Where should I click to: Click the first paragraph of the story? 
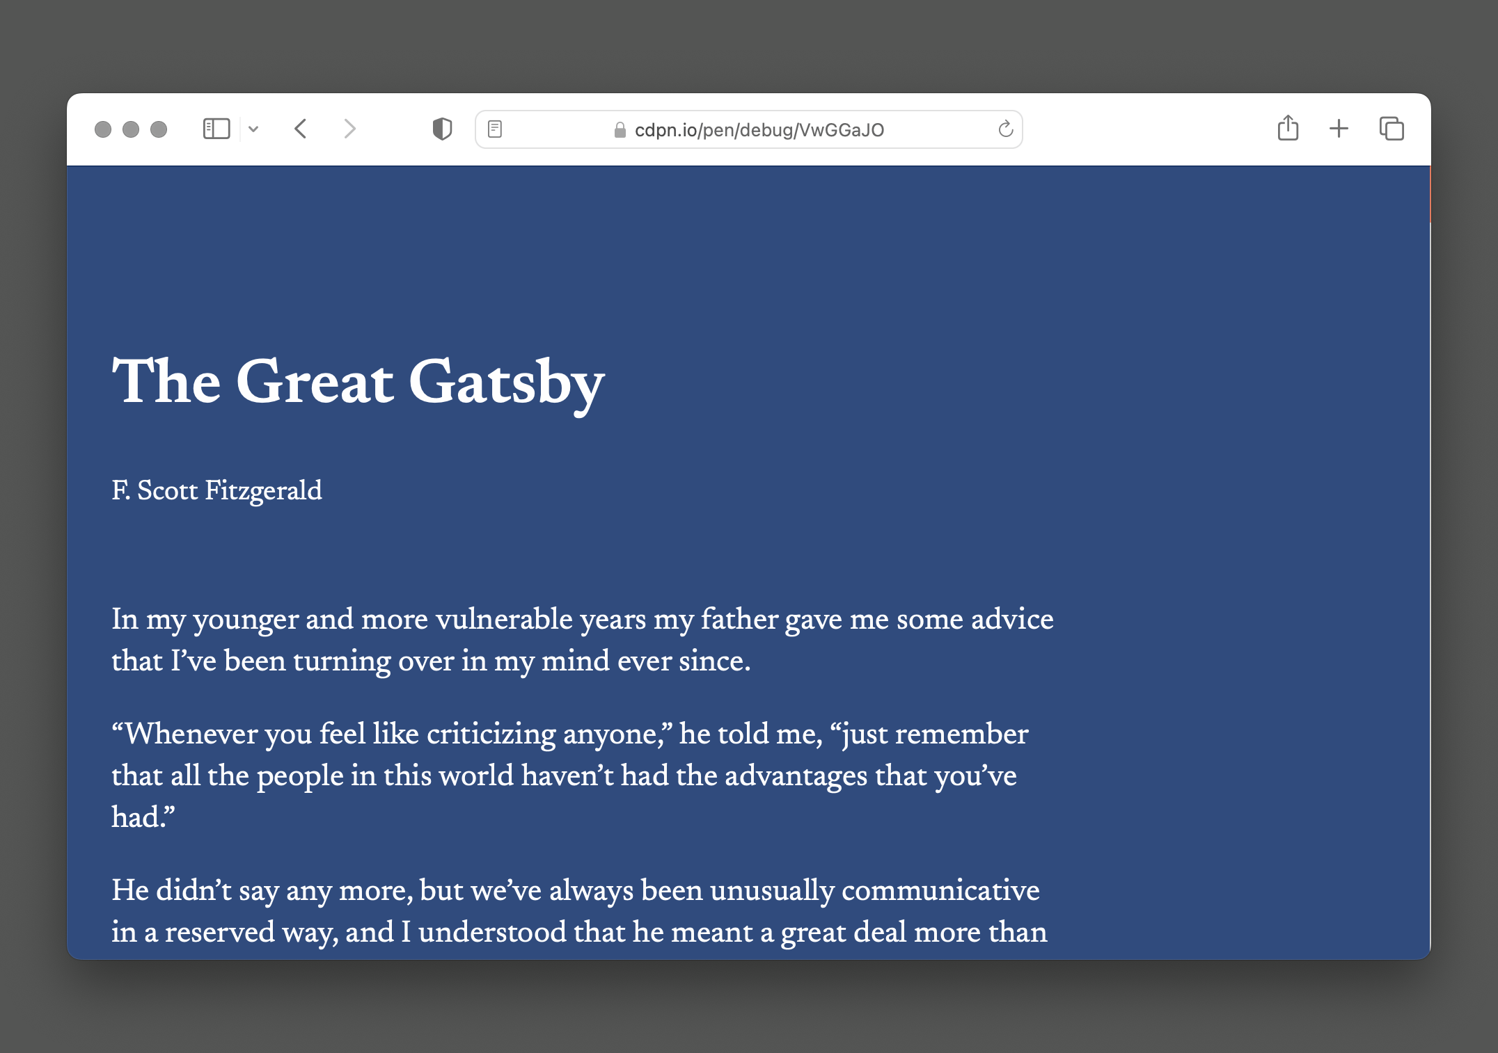[583, 640]
